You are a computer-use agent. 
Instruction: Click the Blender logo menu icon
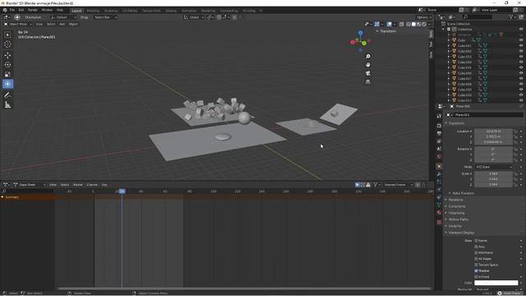tap(5, 10)
